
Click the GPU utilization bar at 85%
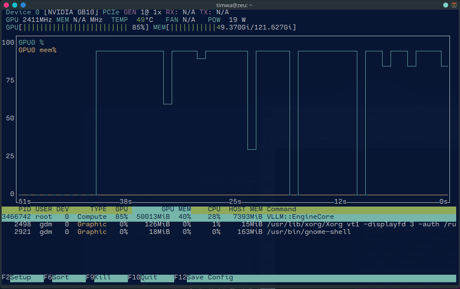click(77, 27)
